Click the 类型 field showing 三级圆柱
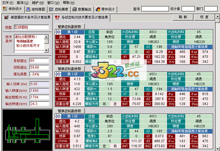The height and width of the screenshot is (151, 220). click(x=32, y=27)
